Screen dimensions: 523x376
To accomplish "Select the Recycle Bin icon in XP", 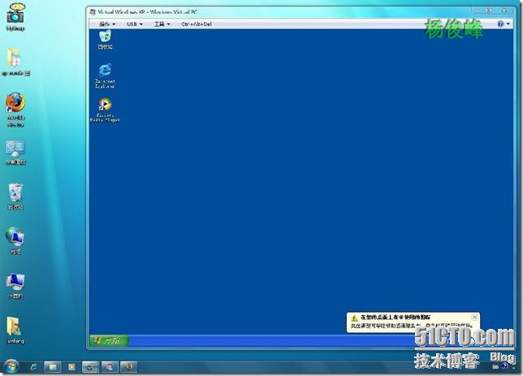I will click(x=105, y=40).
